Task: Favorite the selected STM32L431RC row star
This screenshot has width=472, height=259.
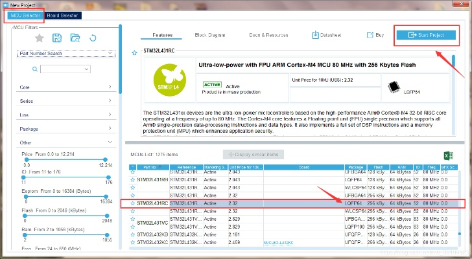Action: [132, 203]
